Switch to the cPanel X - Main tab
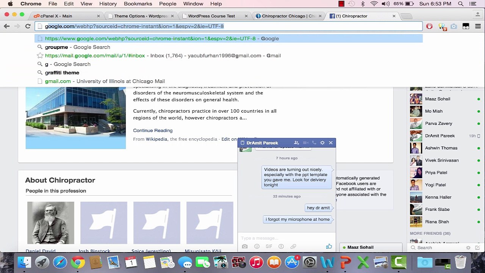This screenshot has height=273, width=485. coord(66,16)
